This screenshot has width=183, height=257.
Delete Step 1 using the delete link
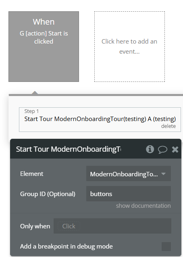pyautogui.click(x=168, y=126)
